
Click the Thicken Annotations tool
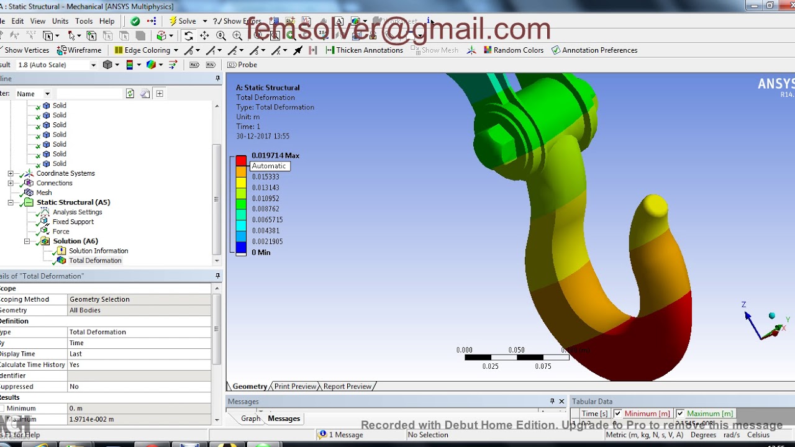click(x=364, y=50)
